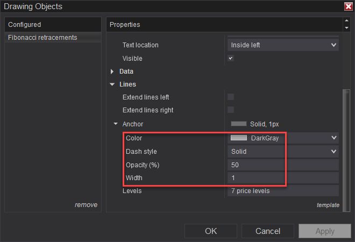Click the remove link
355x242 pixels.
[x=86, y=205]
